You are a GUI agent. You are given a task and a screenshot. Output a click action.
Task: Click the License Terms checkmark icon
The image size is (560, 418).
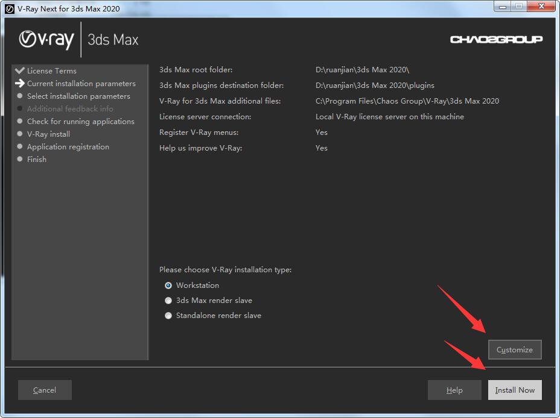coord(20,70)
